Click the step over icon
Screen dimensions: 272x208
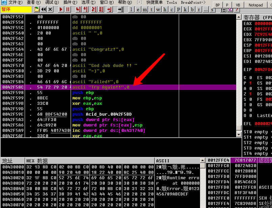85,9
